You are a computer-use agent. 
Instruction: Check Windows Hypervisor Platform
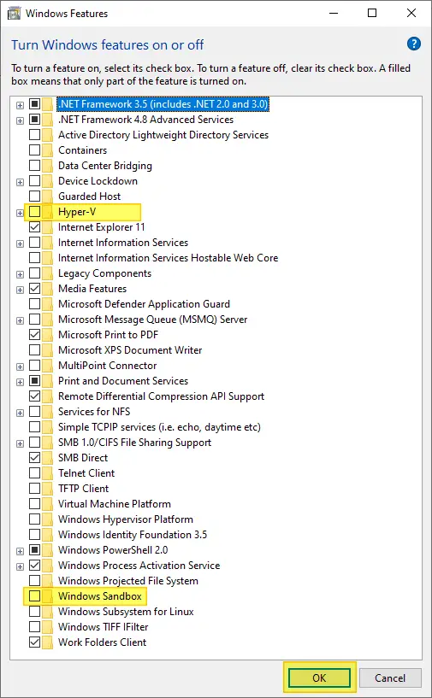click(x=34, y=519)
